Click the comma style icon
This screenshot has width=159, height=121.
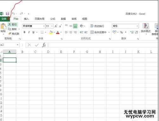point(126,32)
